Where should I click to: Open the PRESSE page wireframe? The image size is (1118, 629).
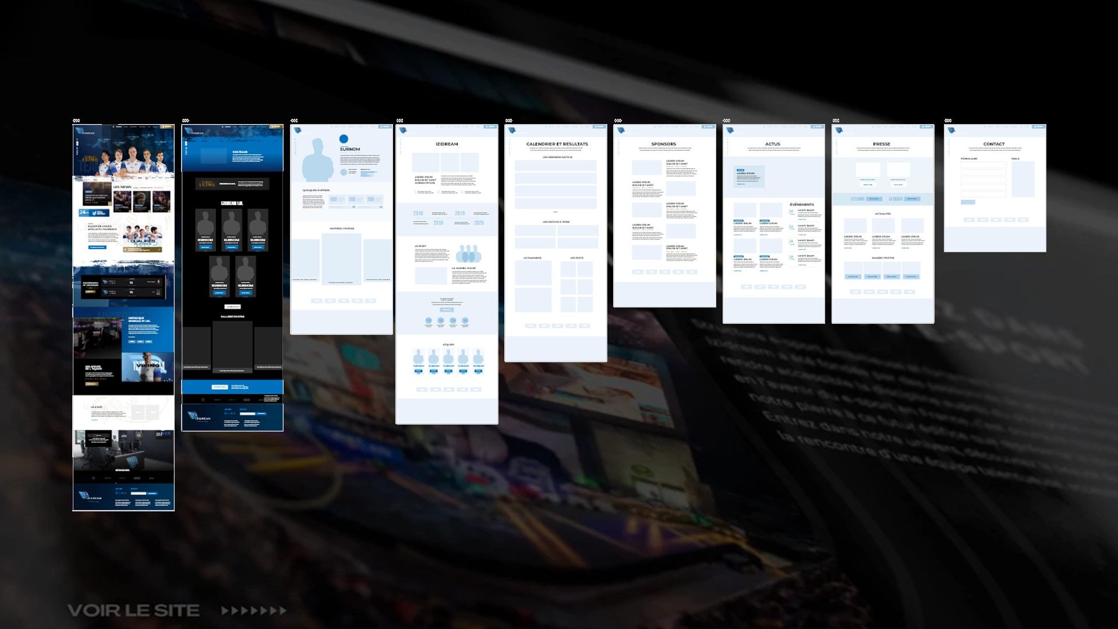point(883,224)
